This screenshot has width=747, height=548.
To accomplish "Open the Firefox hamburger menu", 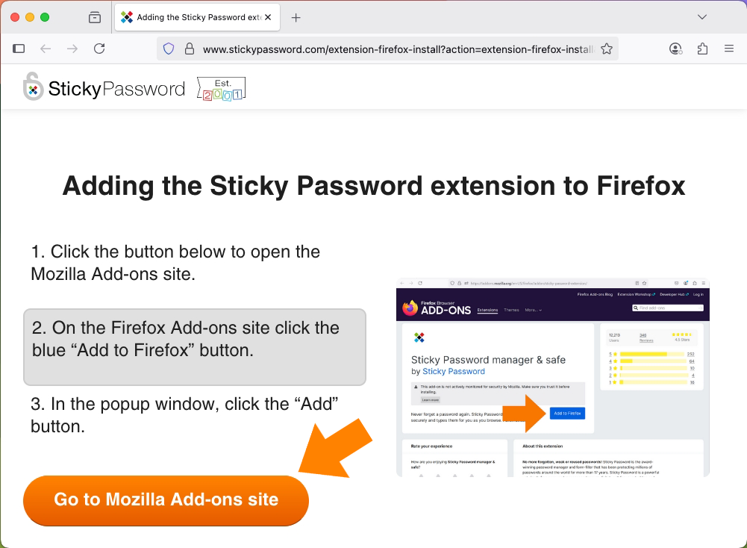I will click(x=729, y=49).
